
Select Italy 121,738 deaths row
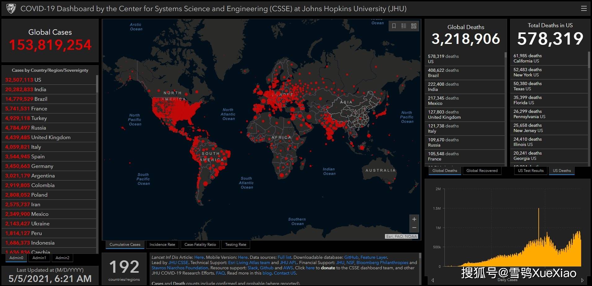click(x=465, y=129)
